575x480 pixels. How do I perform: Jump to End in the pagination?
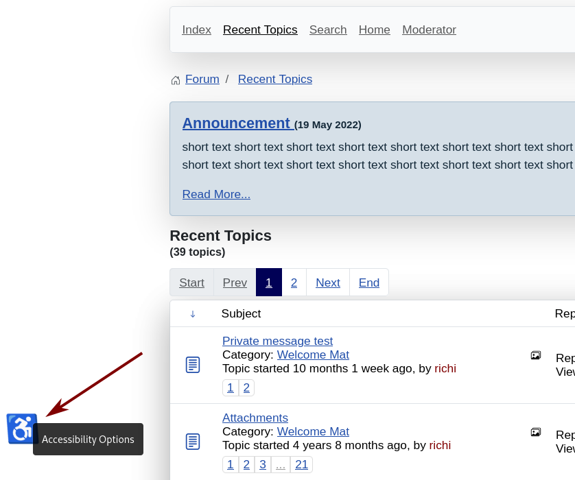pyautogui.click(x=369, y=283)
